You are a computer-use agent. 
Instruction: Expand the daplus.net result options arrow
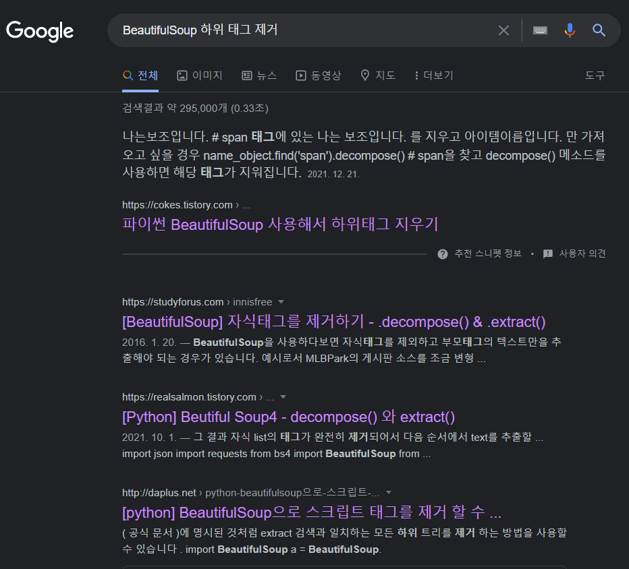(x=388, y=492)
